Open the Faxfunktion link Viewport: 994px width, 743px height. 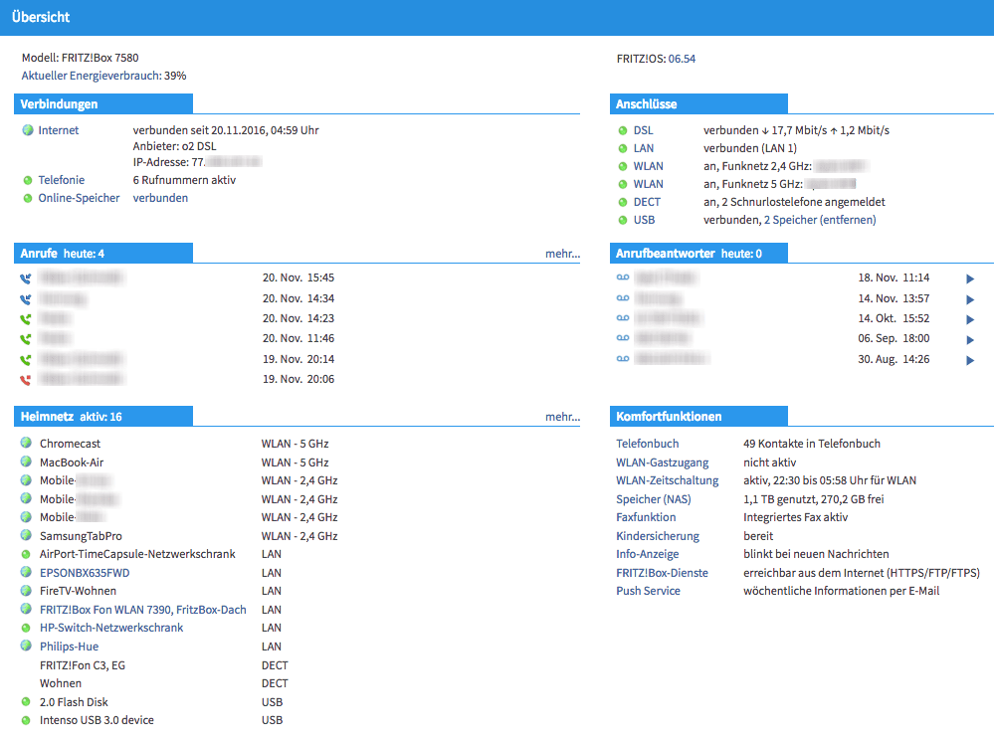[646, 517]
